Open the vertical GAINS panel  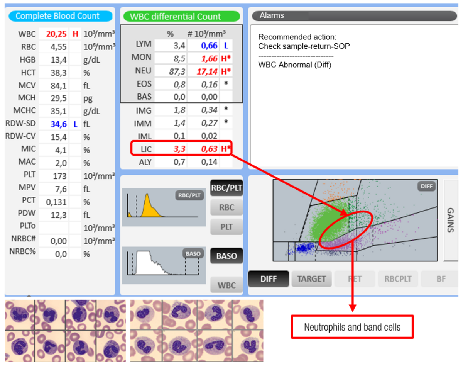(x=450, y=220)
